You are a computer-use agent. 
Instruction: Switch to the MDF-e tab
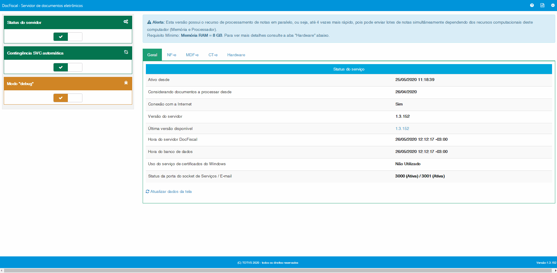pyautogui.click(x=192, y=55)
